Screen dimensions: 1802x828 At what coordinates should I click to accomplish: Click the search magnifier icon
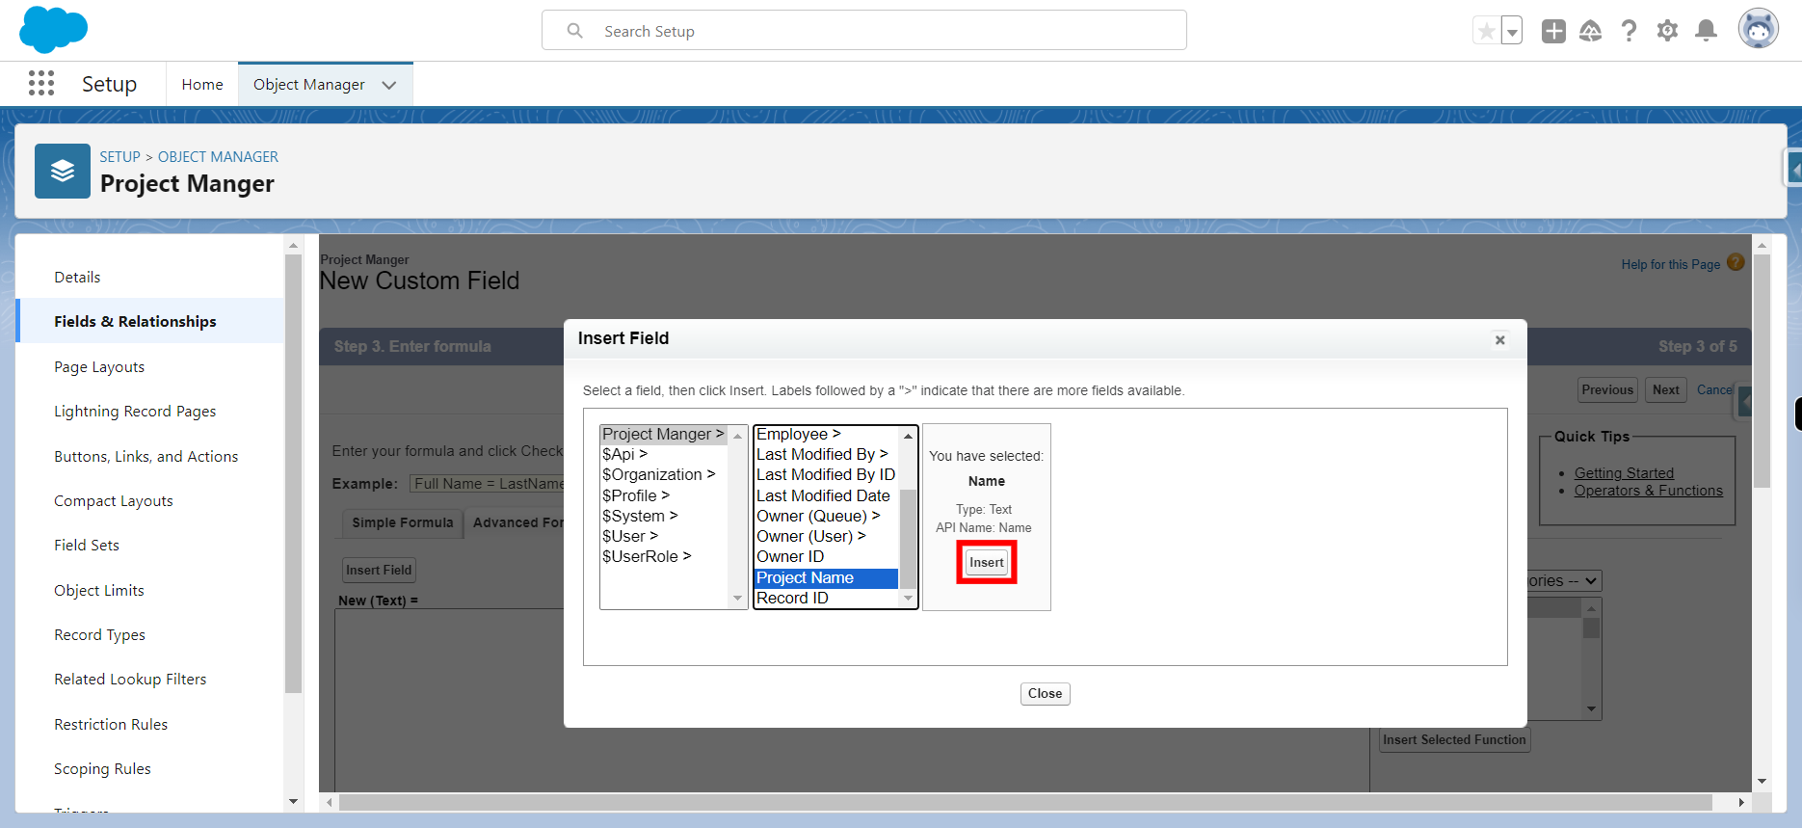pos(575,31)
